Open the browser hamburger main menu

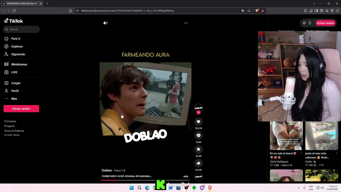click(x=337, y=11)
